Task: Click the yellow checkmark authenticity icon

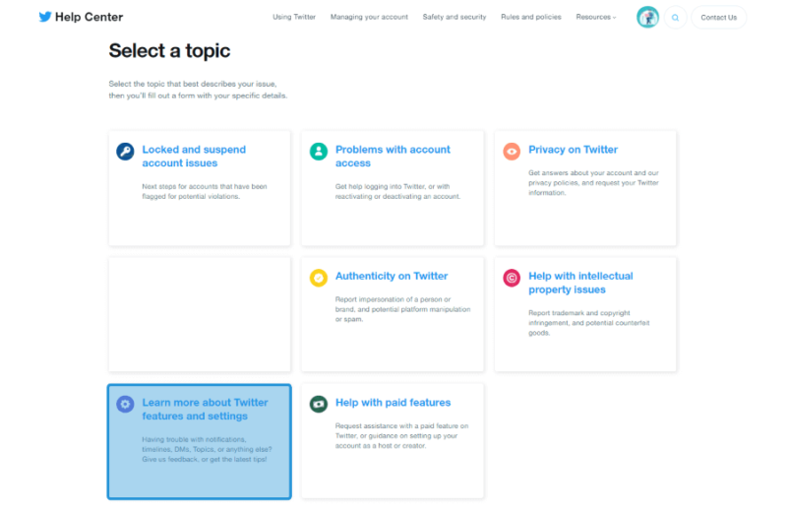Action: 318,278
